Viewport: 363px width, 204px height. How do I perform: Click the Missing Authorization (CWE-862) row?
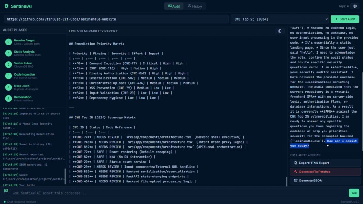pos(129,73)
